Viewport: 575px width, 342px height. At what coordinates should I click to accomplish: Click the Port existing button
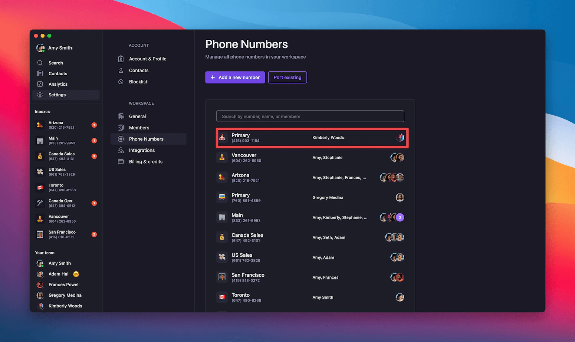[x=287, y=77]
